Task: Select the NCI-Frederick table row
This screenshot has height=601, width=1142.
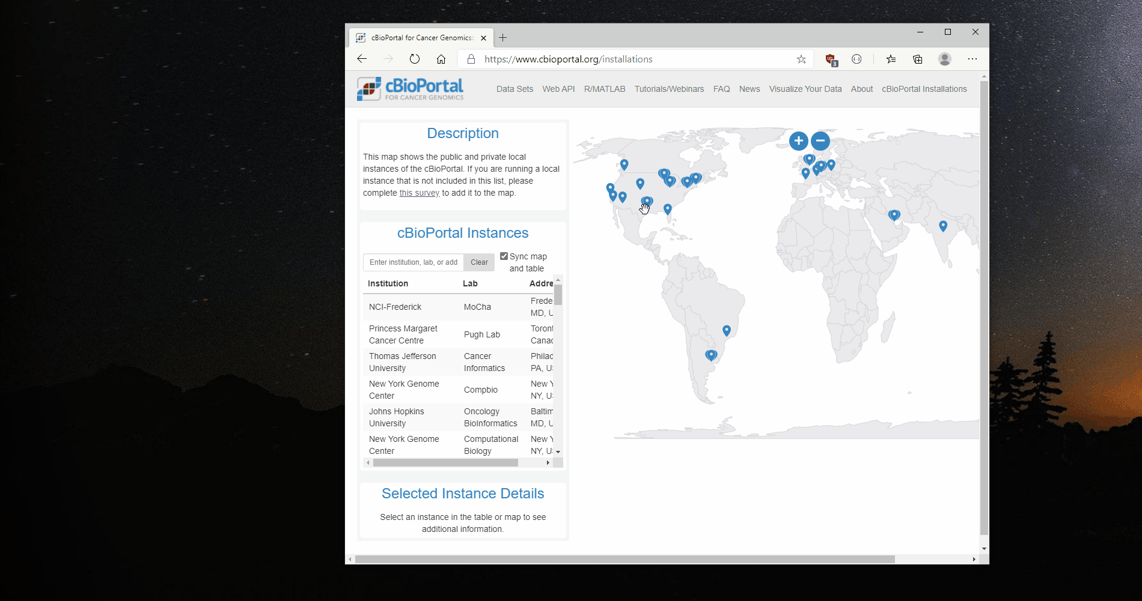Action: coord(458,307)
